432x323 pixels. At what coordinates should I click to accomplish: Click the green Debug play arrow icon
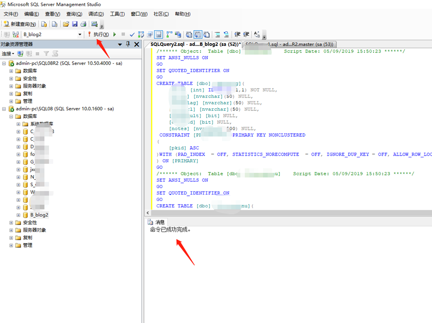coord(114,34)
